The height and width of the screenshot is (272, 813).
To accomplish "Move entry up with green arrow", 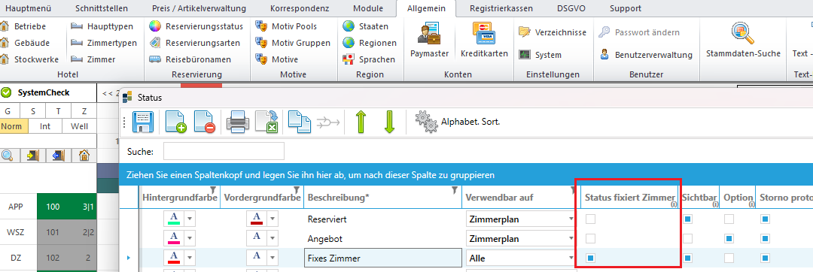I will 361,122.
